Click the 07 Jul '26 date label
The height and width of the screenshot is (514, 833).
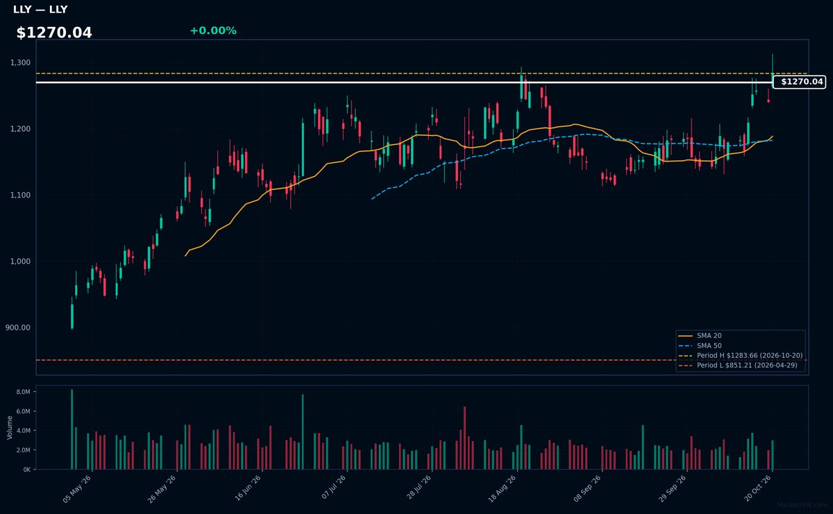coord(334,488)
